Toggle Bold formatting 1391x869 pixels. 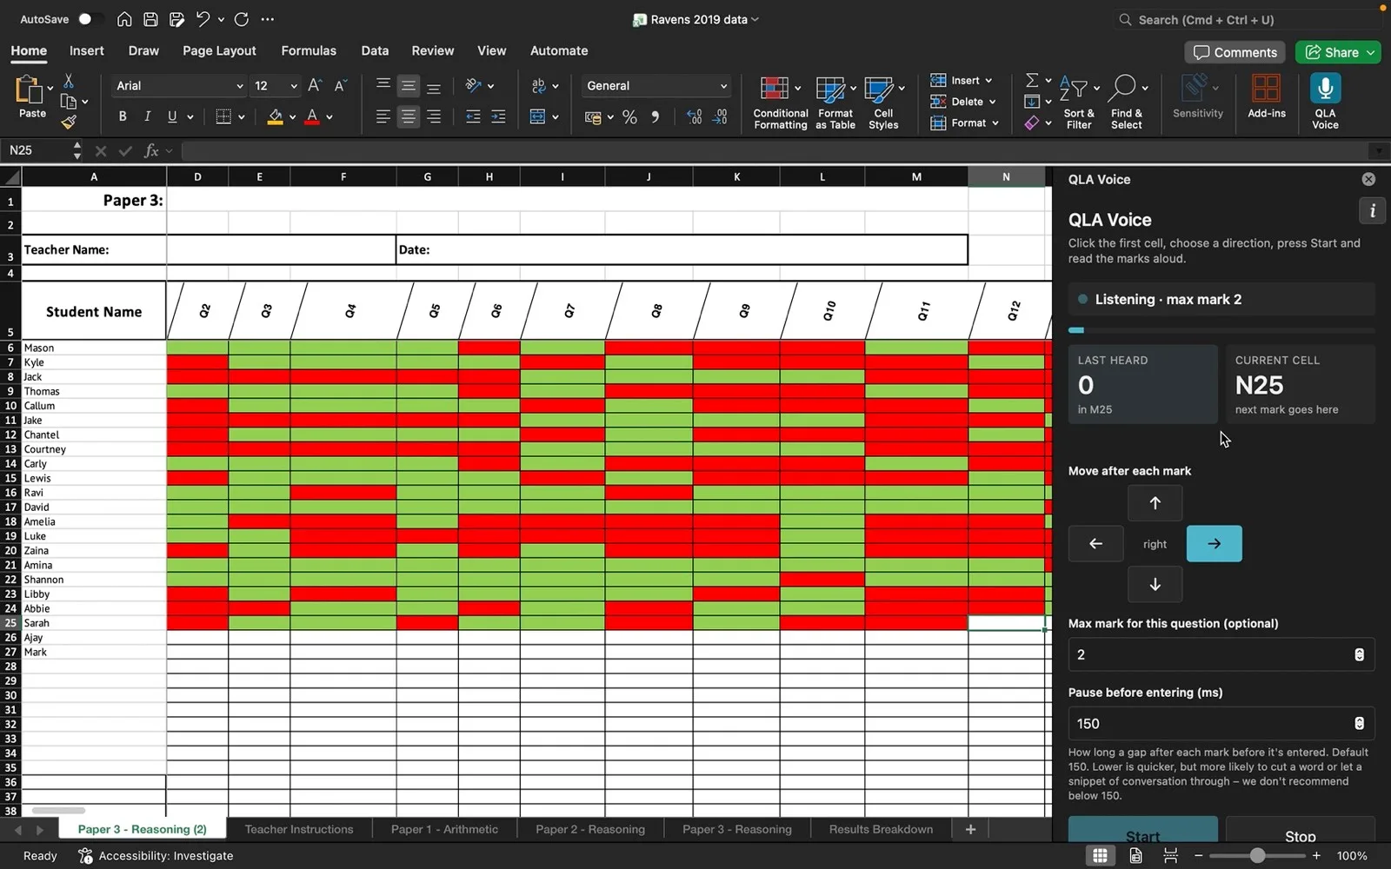pos(123,116)
